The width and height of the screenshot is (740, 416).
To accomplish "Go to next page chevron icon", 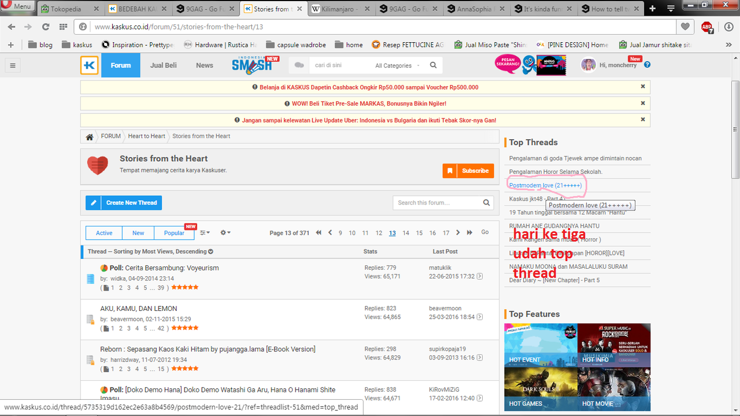I will pyautogui.click(x=457, y=232).
